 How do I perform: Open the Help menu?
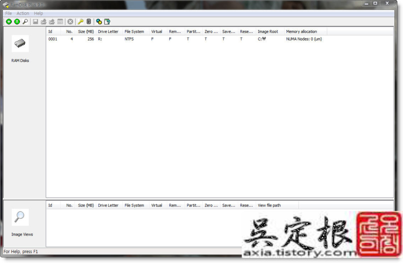tap(39, 13)
